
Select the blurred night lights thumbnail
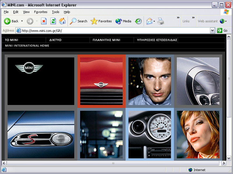(101, 135)
